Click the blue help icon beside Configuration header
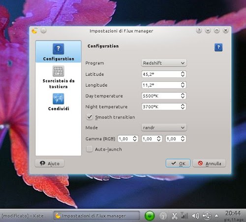This screenshot has height=222, width=246. coord(218,47)
